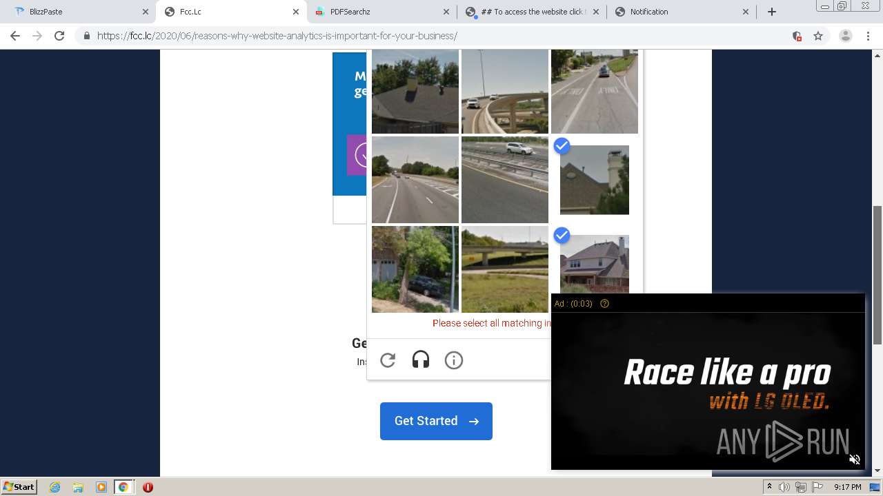883x496 pixels.
Task: View site security lock information
Action: (87, 36)
